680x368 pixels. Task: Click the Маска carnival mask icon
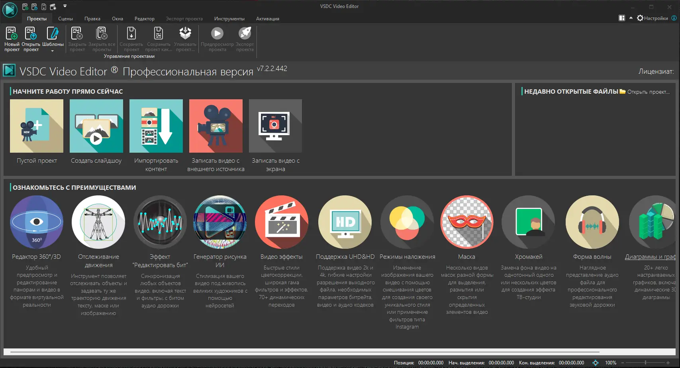pos(467,222)
